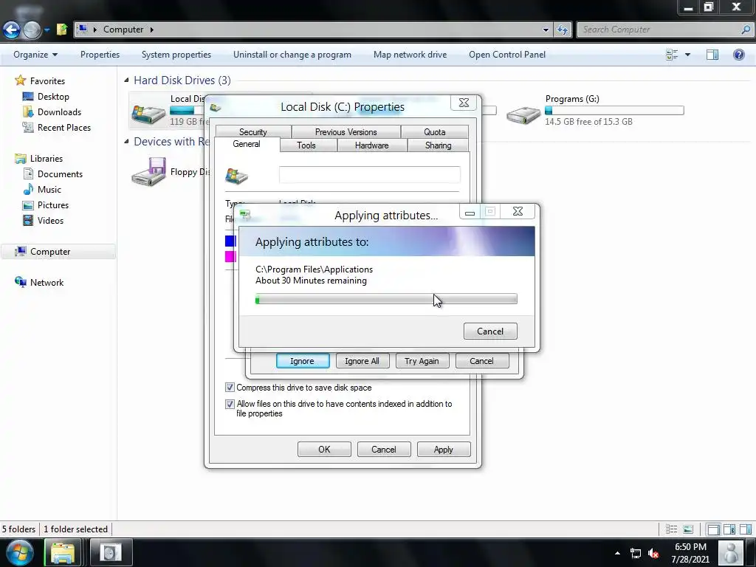Click the drive icon in General tab
The height and width of the screenshot is (567, 756).
236,176
